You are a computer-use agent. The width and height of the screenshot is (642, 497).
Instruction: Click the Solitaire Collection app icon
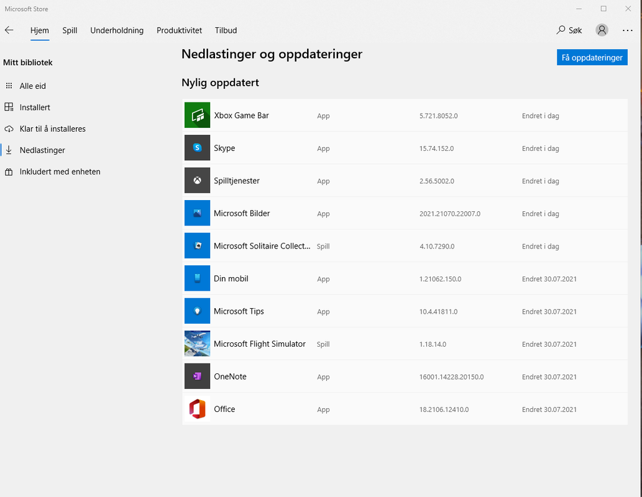(x=197, y=245)
